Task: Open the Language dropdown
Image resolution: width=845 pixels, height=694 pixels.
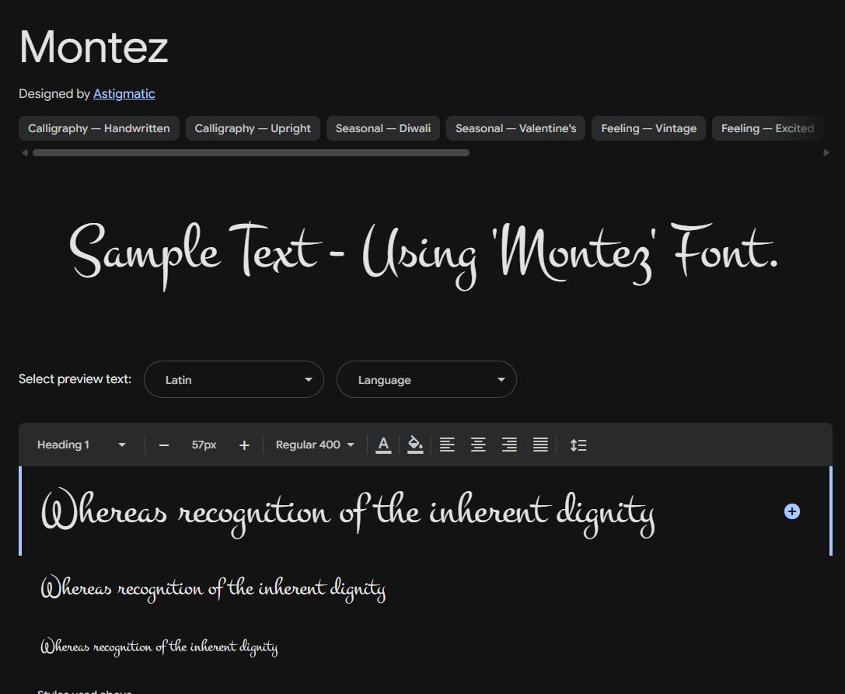Action: pyautogui.click(x=426, y=379)
